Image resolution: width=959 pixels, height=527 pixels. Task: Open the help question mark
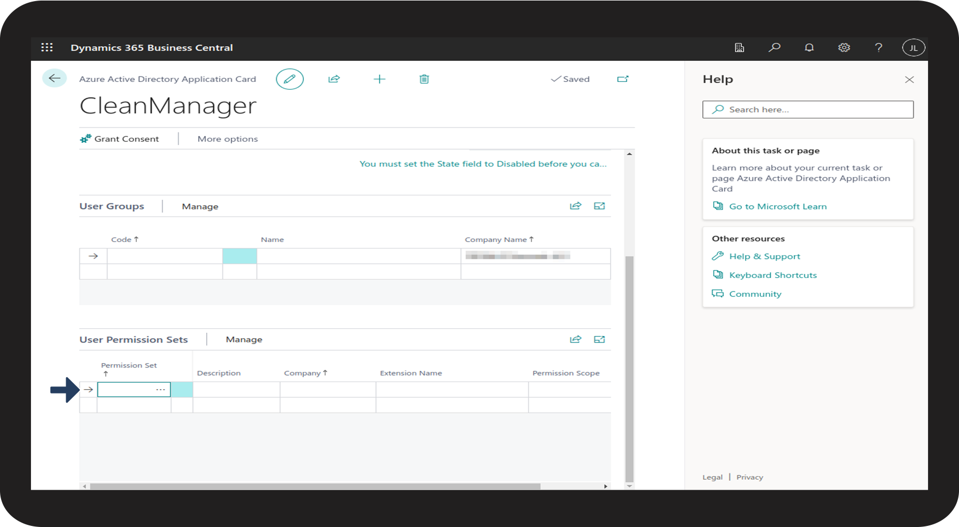coord(879,48)
